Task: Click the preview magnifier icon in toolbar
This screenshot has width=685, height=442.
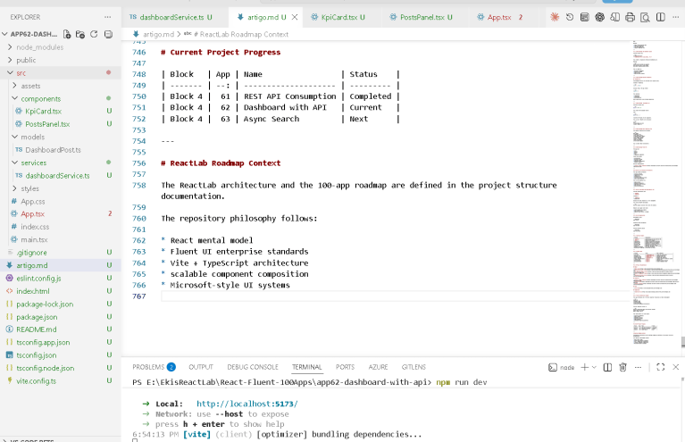Action: pyautogui.click(x=645, y=17)
